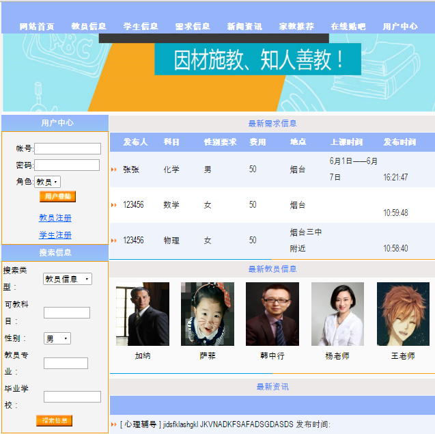This screenshot has height=434, width=435.
Task: Expand the 搜索类型 dropdown 教员信息
Action: coord(68,279)
